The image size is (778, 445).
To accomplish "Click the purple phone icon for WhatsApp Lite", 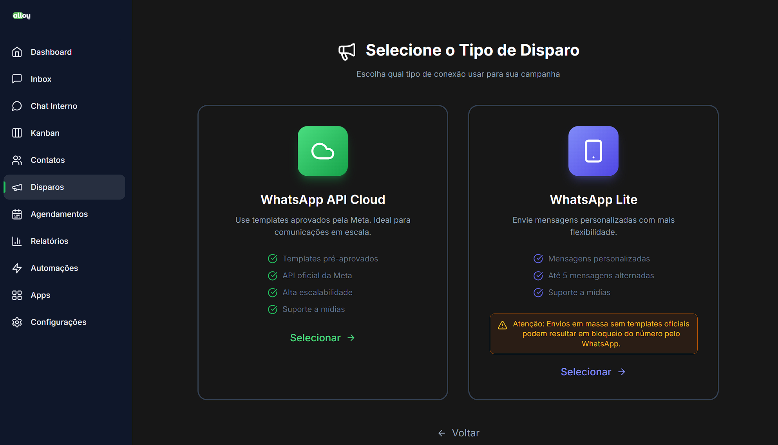I will click(x=593, y=151).
